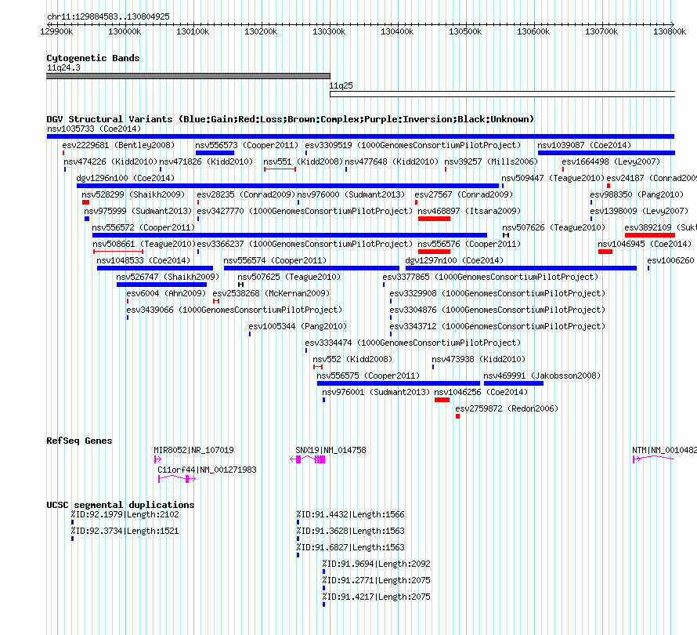Open nsv975999 (Sudmant2013) variant label
Screen dimensions: 697x635
139,211
